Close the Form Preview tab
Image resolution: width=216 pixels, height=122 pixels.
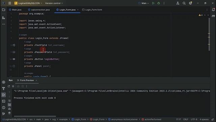tap(36, 80)
